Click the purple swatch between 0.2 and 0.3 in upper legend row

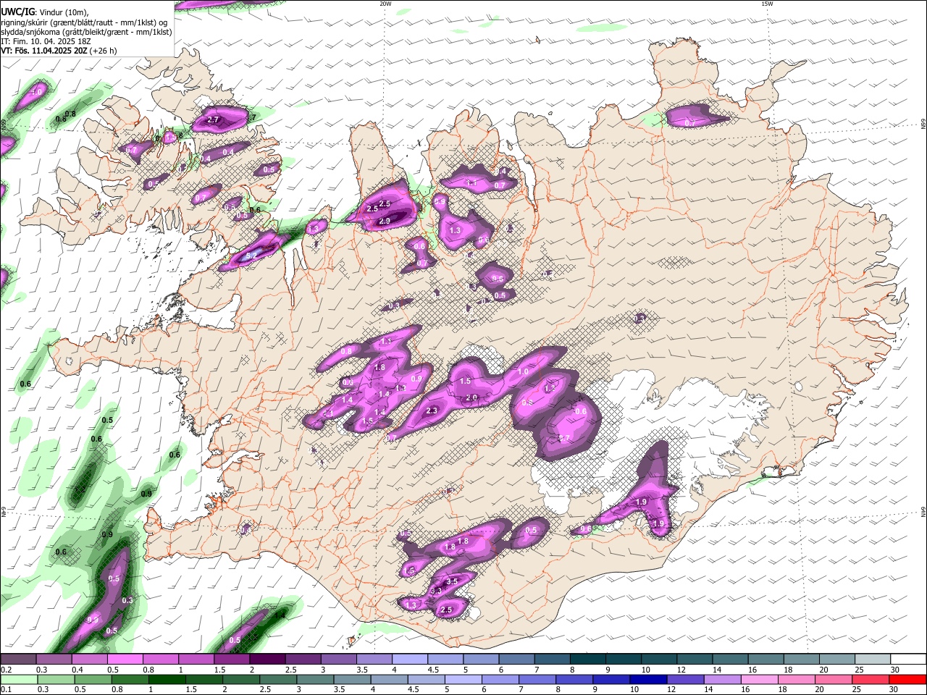point(19,659)
